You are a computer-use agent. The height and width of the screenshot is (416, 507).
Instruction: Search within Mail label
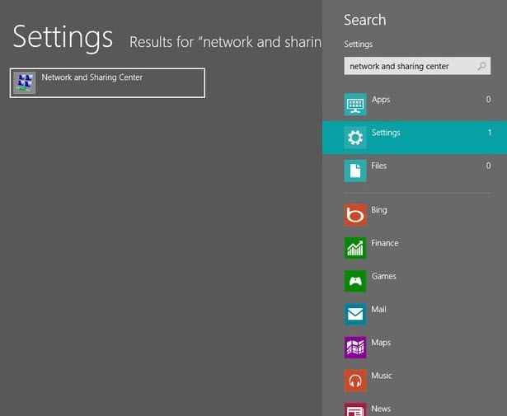pyautogui.click(x=378, y=310)
